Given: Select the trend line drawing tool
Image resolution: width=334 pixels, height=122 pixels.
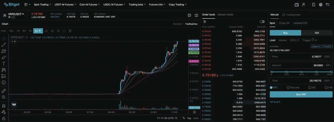Looking at the screenshot, I should [4, 45].
